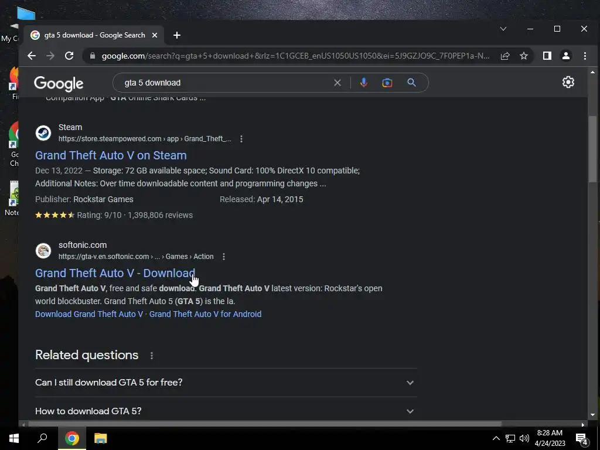
Task: Open Google quick settings gear
Action: pos(568,82)
